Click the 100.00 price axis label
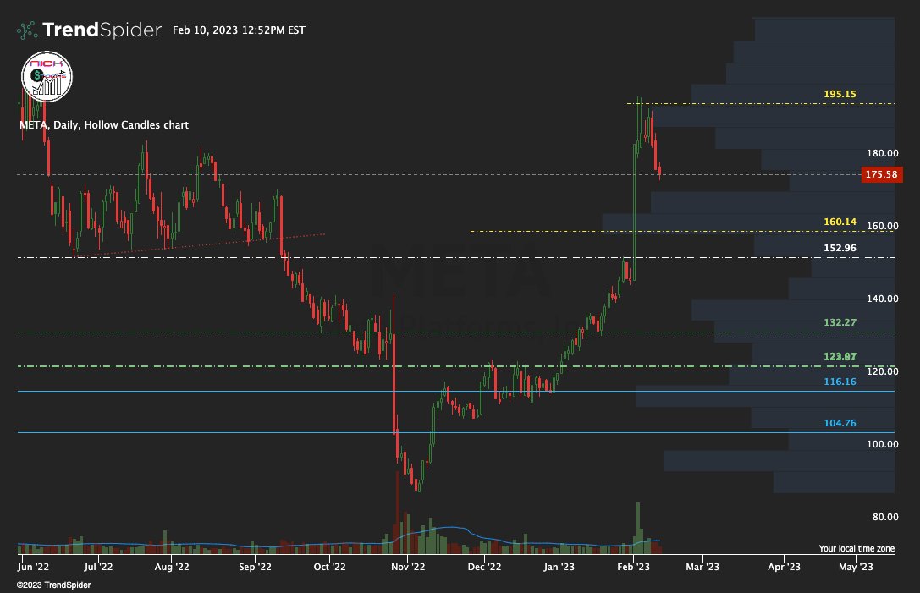The image size is (920, 593). pos(883,444)
